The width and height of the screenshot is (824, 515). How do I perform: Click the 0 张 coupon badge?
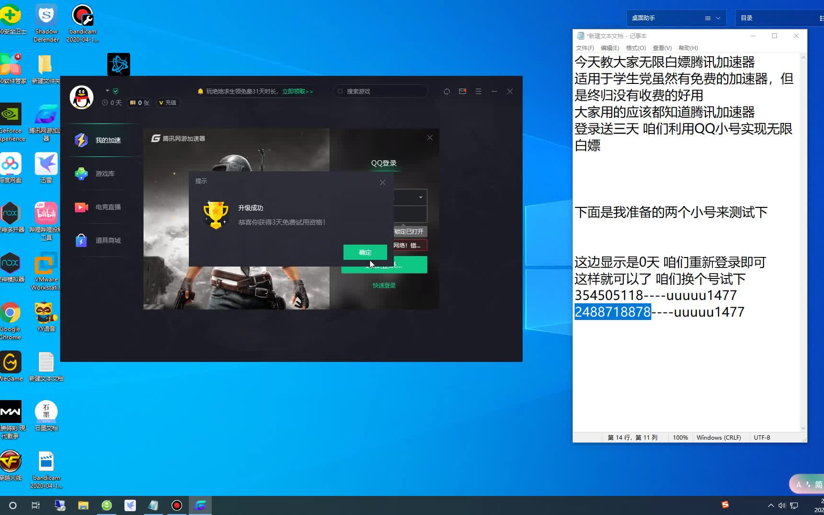[139, 103]
